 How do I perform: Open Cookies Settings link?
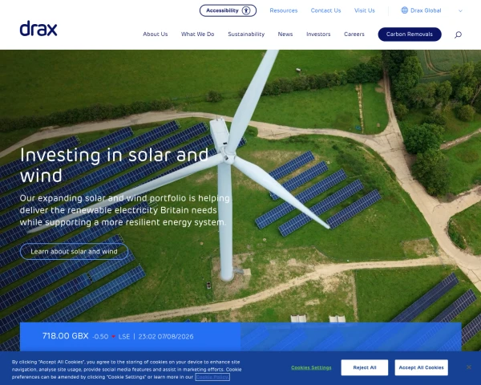tap(311, 367)
